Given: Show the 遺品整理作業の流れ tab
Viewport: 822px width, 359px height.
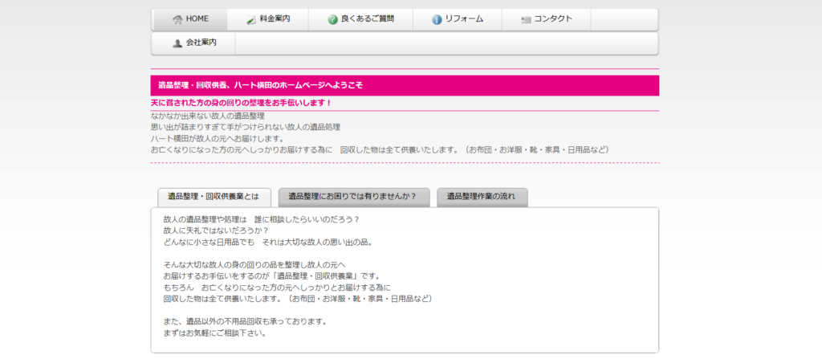Looking at the screenshot, I should click(x=482, y=197).
